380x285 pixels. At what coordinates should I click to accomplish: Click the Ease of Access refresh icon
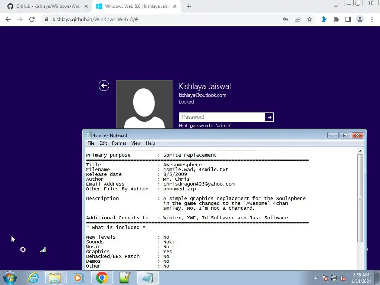point(23,249)
